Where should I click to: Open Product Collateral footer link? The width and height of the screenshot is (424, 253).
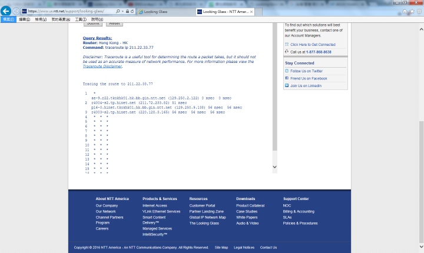250,206
